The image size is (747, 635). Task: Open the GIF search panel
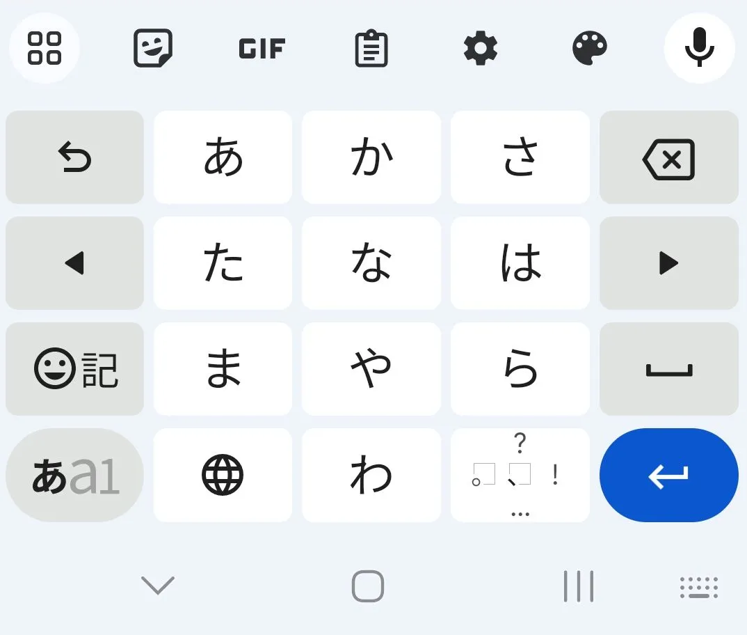point(262,49)
